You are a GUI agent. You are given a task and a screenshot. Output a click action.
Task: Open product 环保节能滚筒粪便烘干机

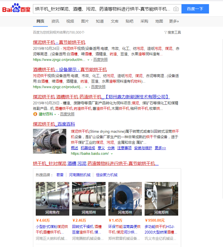(124, 229)
